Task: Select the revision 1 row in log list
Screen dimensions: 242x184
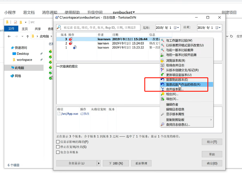Action: [108, 47]
